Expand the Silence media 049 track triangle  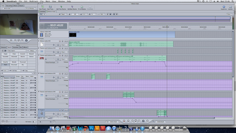pos(39,41)
